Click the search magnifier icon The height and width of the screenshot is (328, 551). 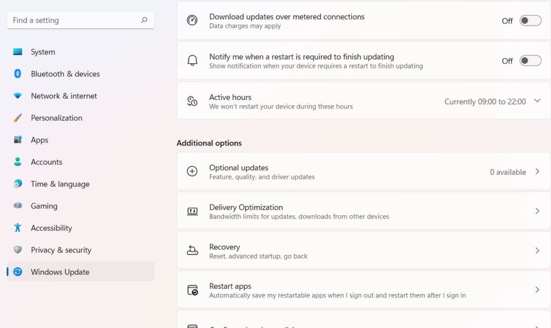click(x=144, y=20)
